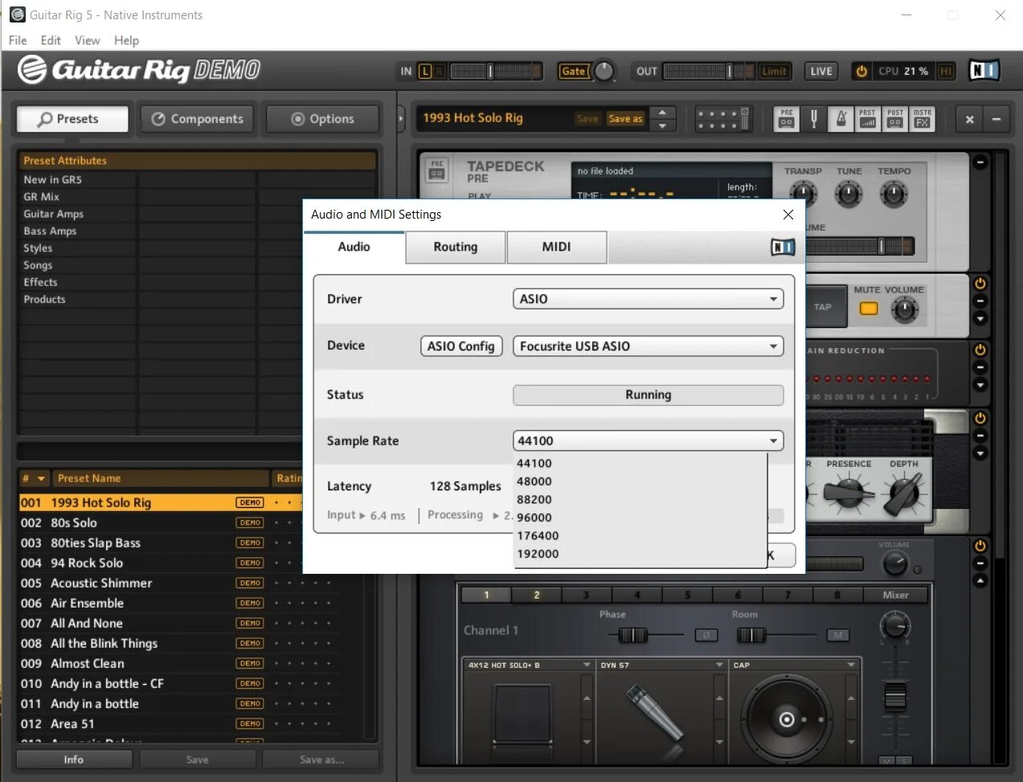The width and height of the screenshot is (1023, 782).
Task: Toggle the Gate on the input section
Action: (x=574, y=71)
